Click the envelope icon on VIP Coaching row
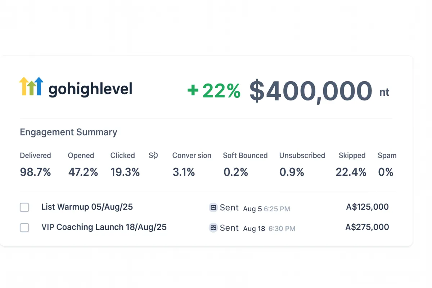The height and width of the screenshot is (288, 432). 213,228
